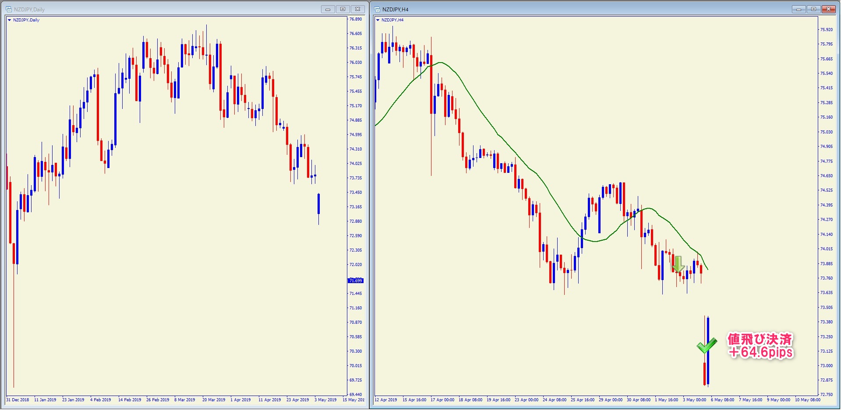The width and height of the screenshot is (841, 410).
Task: Click the 31 Dec 2018 date on Daily axis
Action: coord(18,400)
